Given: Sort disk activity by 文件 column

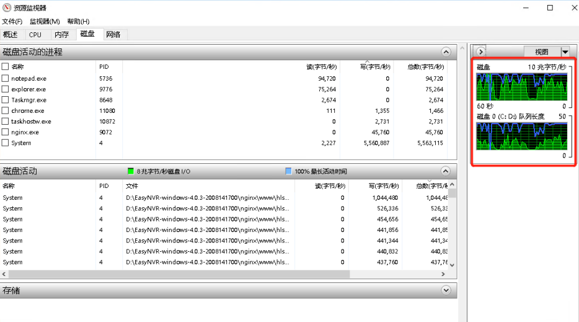Looking at the screenshot, I should (x=132, y=186).
